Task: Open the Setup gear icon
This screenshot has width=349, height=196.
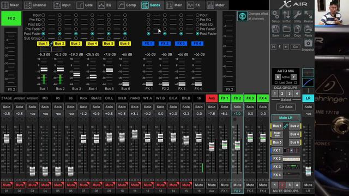Action: [275, 15]
